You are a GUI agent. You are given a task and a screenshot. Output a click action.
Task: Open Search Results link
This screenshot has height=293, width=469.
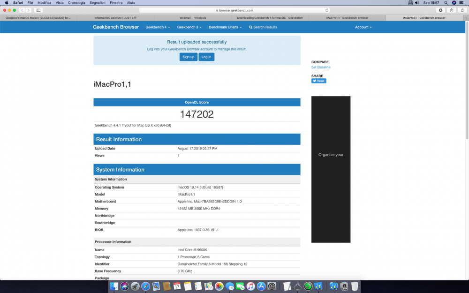click(263, 27)
